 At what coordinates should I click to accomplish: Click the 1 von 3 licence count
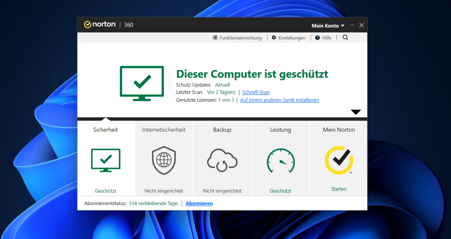tap(226, 100)
